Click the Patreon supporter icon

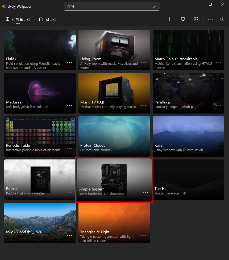[x=196, y=19]
